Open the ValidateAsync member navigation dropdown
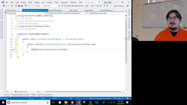187x105 pixels. coord(107,13)
